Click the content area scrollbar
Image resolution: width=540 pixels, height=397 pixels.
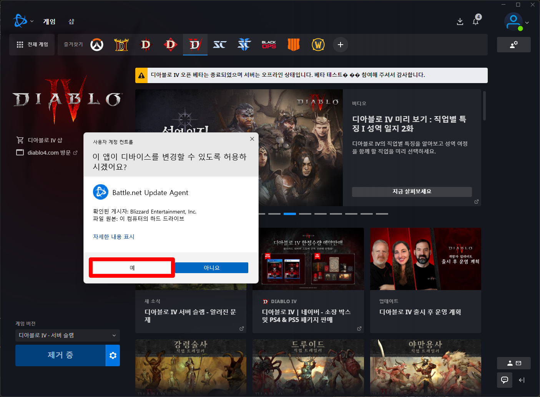click(x=484, y=106)
